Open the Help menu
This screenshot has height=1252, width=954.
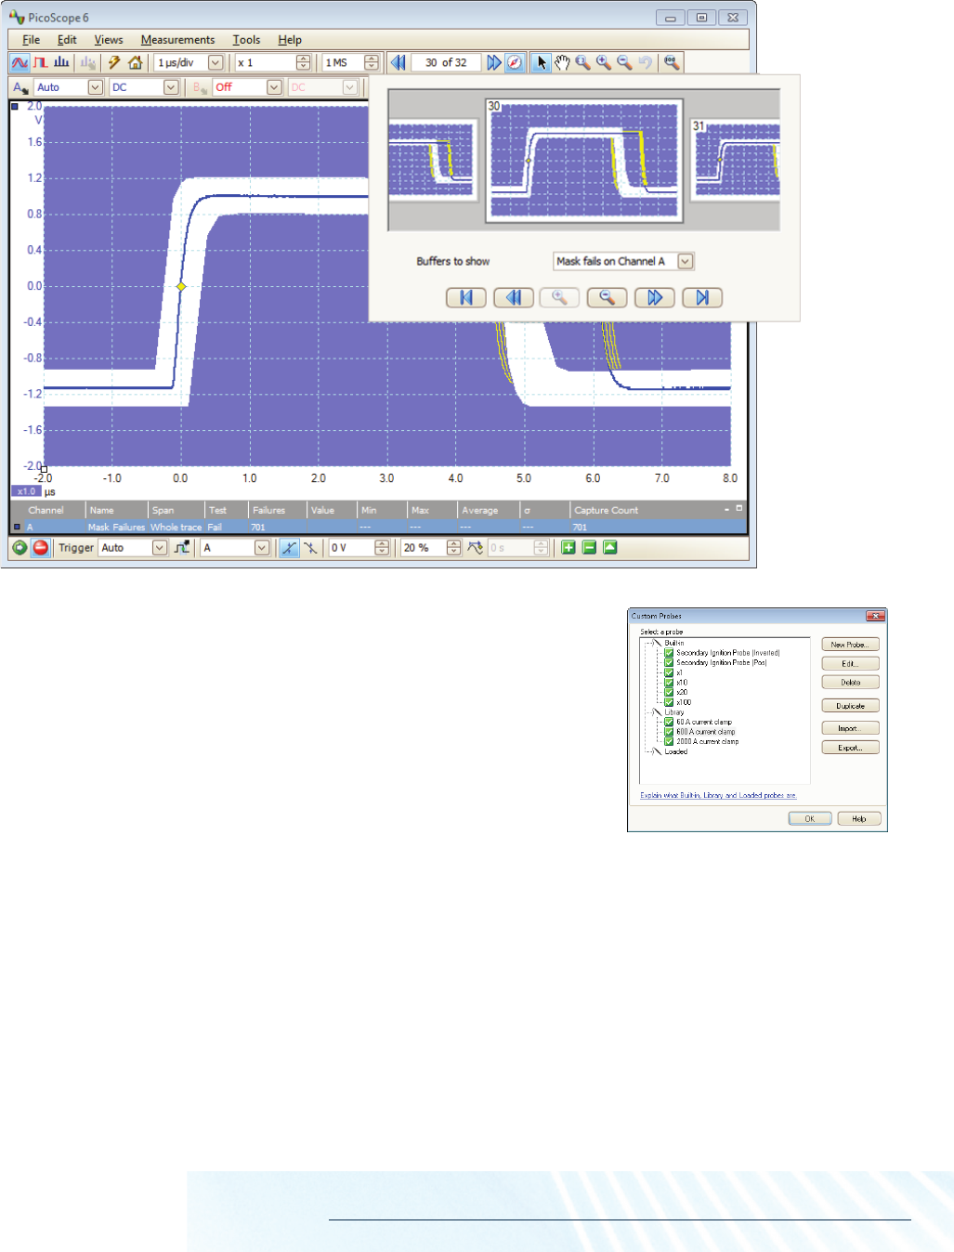pos(290,40)
